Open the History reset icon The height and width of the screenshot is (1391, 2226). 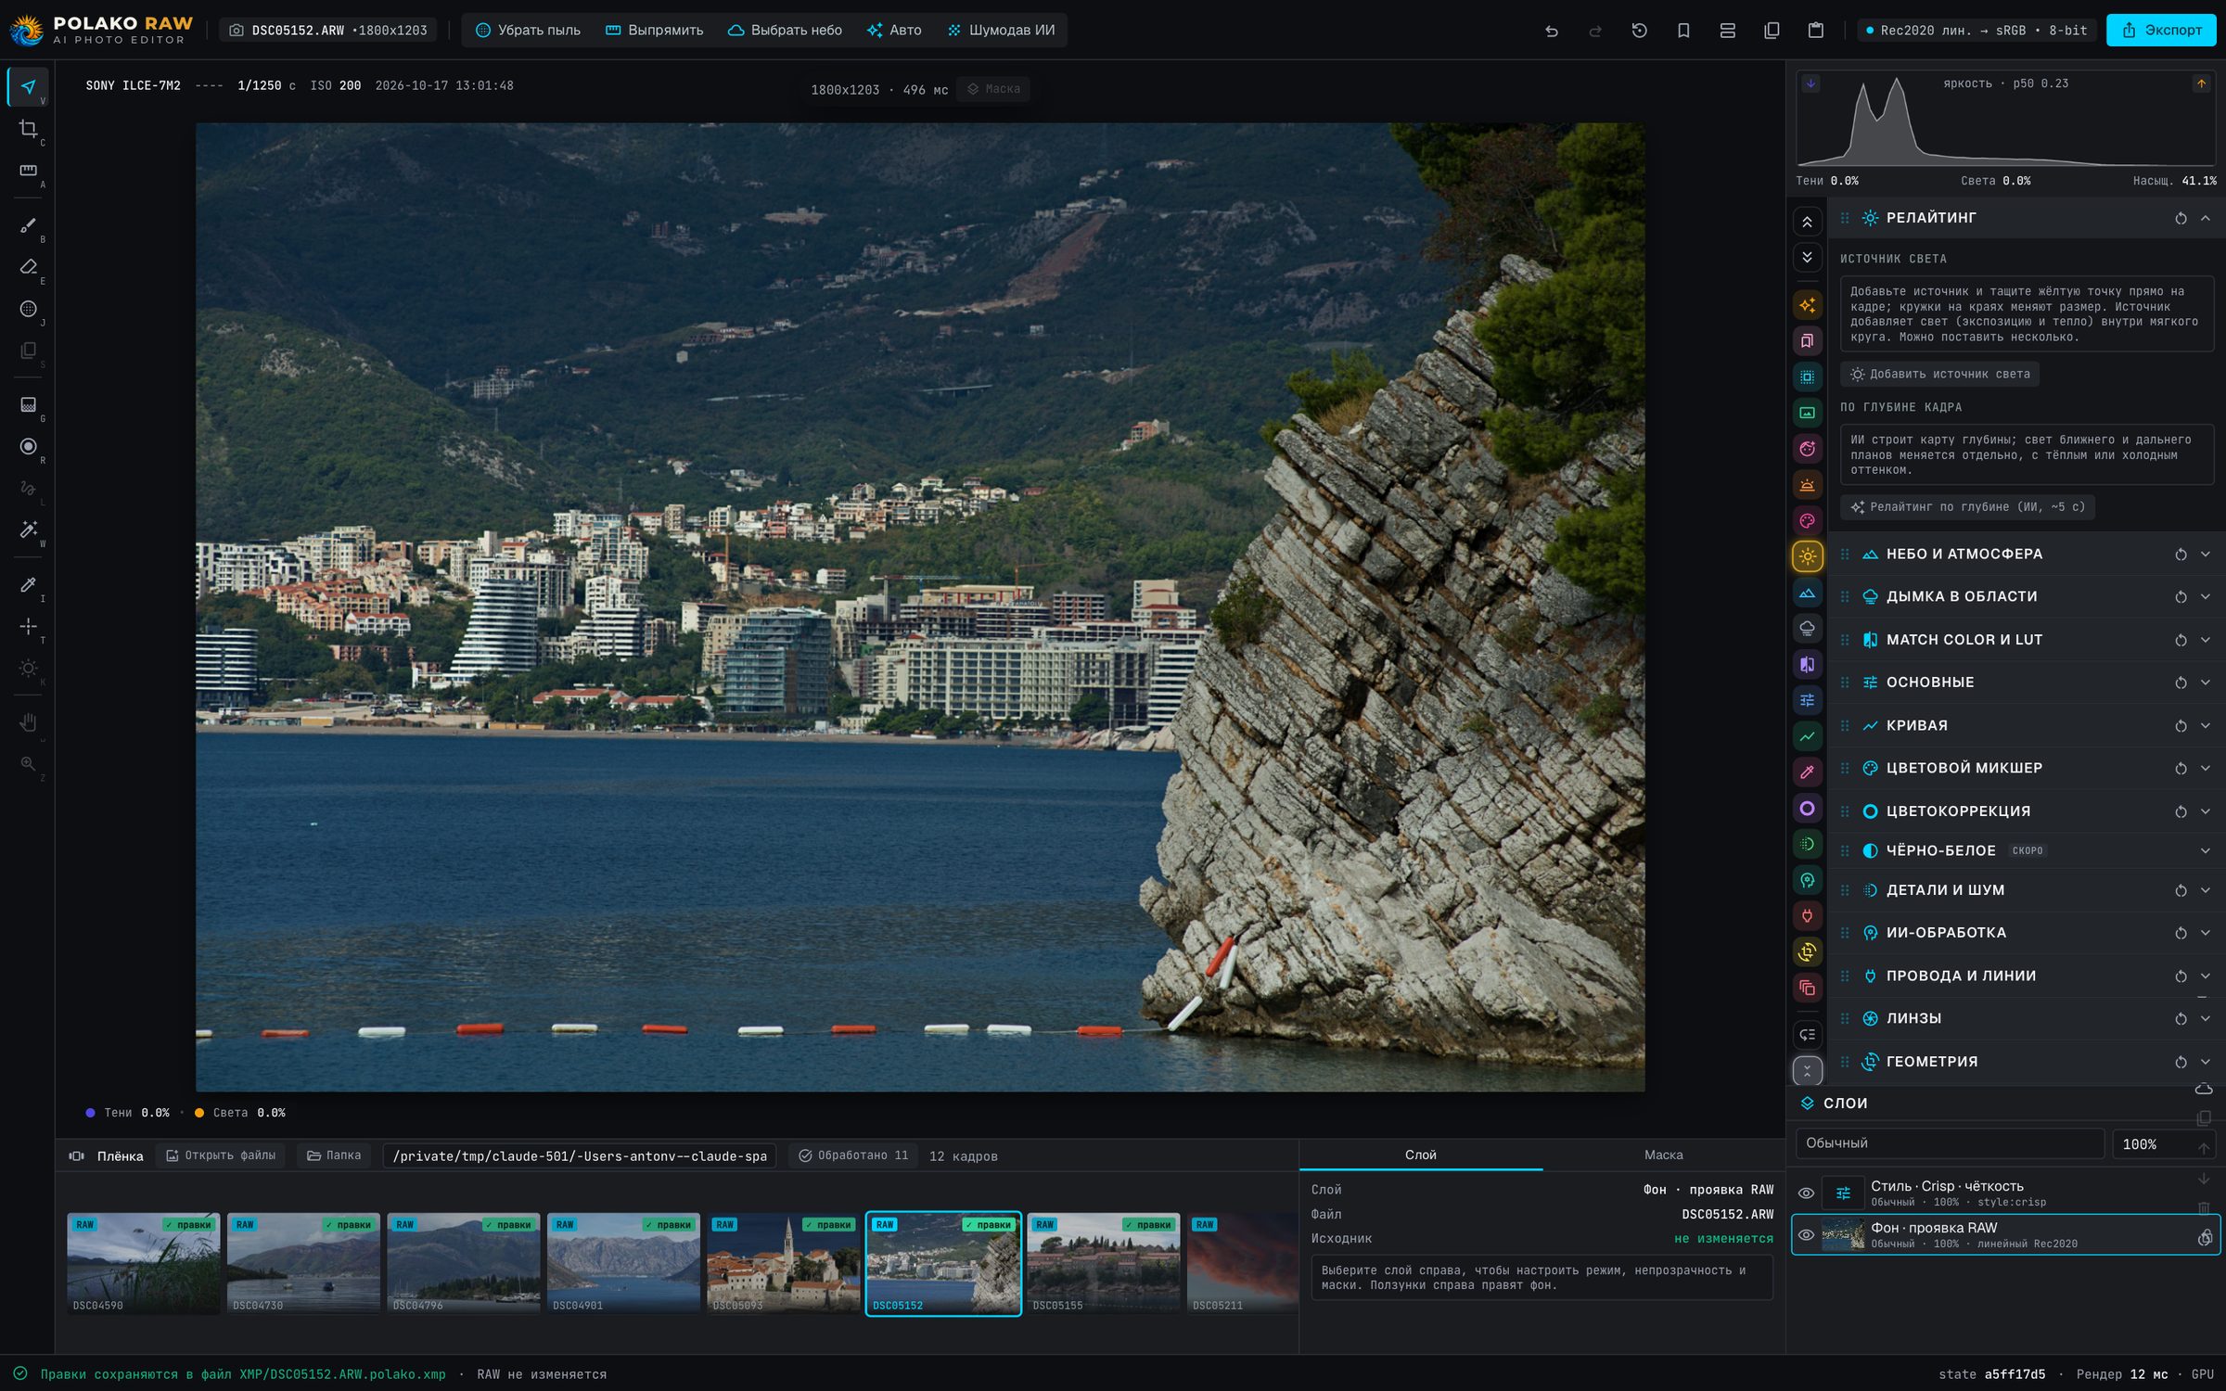[1639, 31]
